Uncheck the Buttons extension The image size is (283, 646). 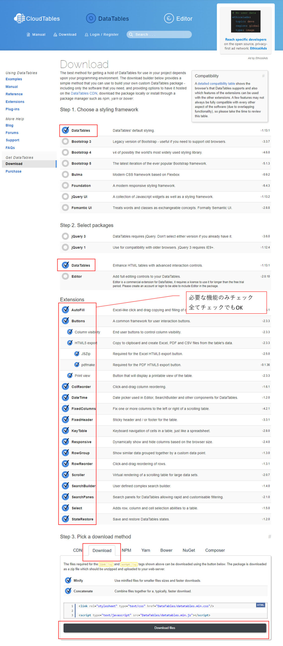[x=65, y=321]
